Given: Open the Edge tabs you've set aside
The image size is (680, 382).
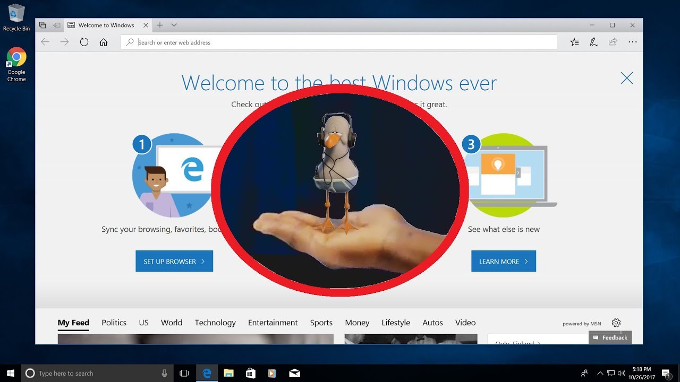Looking at the screenshot, I should (x=42, y=25).
